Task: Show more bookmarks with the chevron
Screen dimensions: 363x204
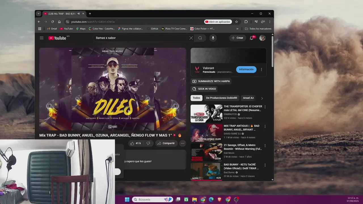Action: 237,29
